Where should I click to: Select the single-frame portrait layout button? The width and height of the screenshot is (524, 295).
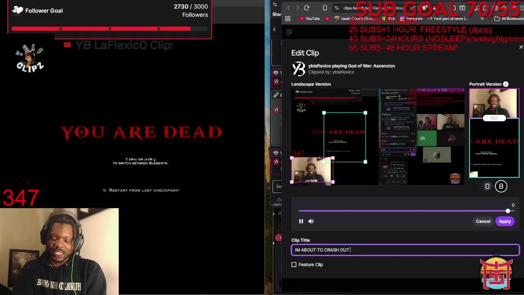point(487,186)
